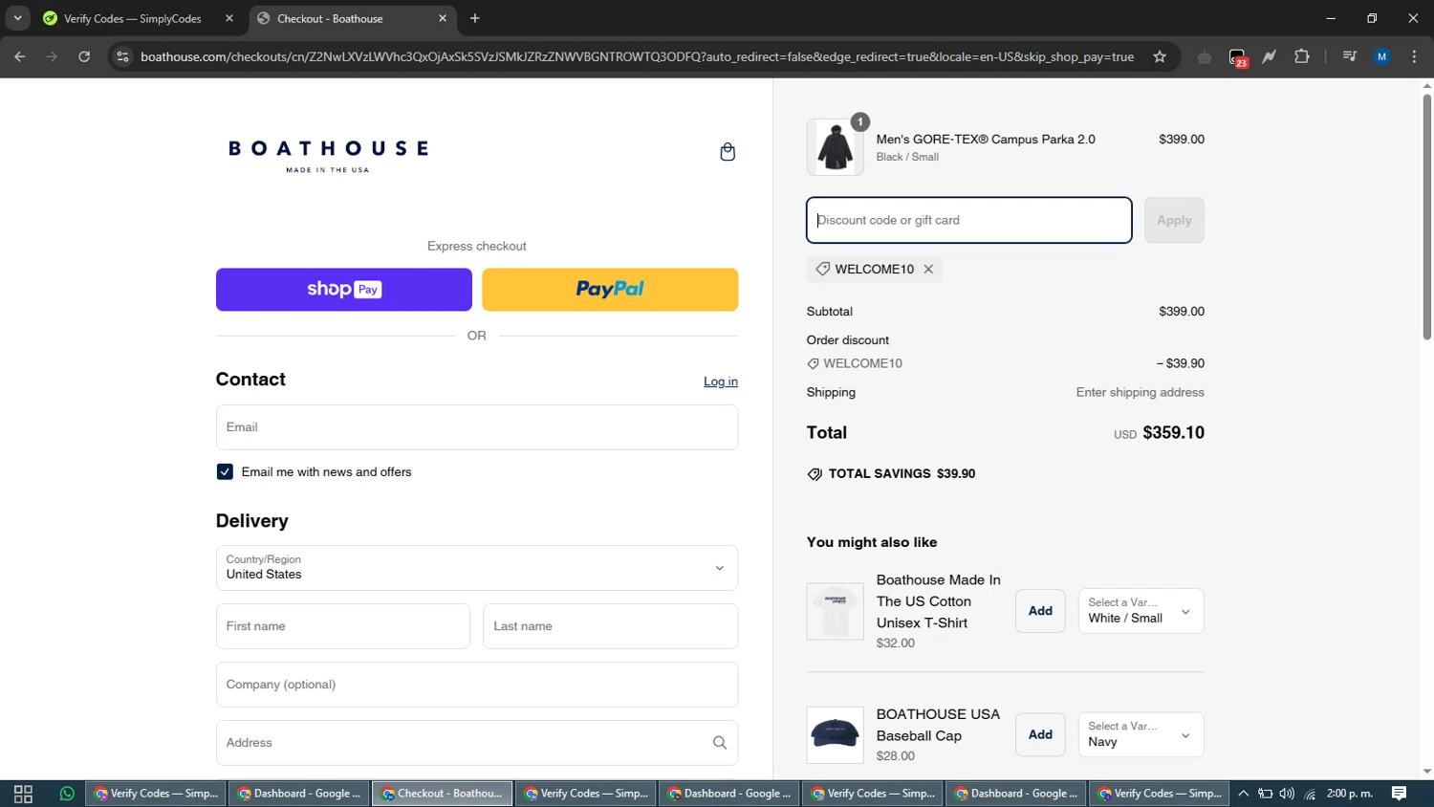Remove the WELCOME10 discount code tag
Screen dimensions: 1434x807
click(x=928, y=270)
